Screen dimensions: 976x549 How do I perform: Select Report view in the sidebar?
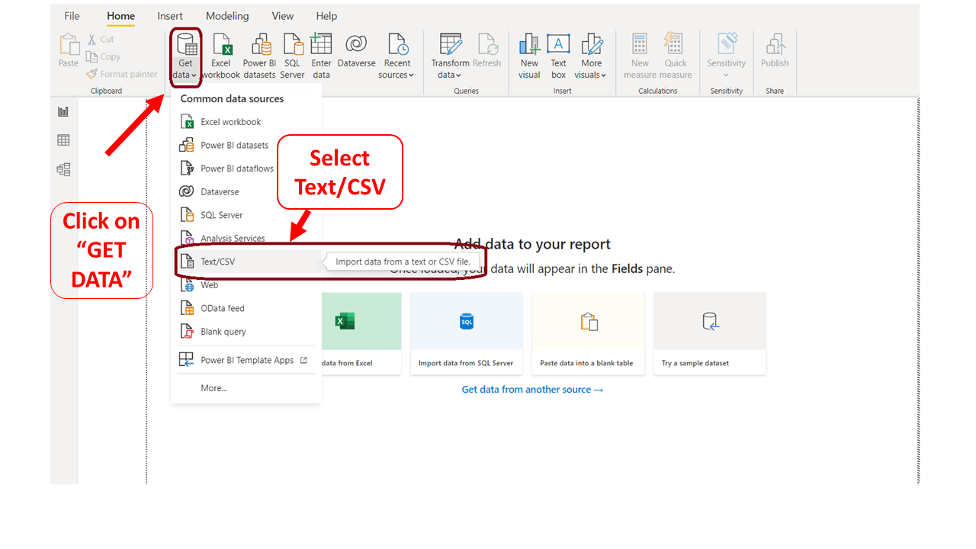[x=64, y=111]
